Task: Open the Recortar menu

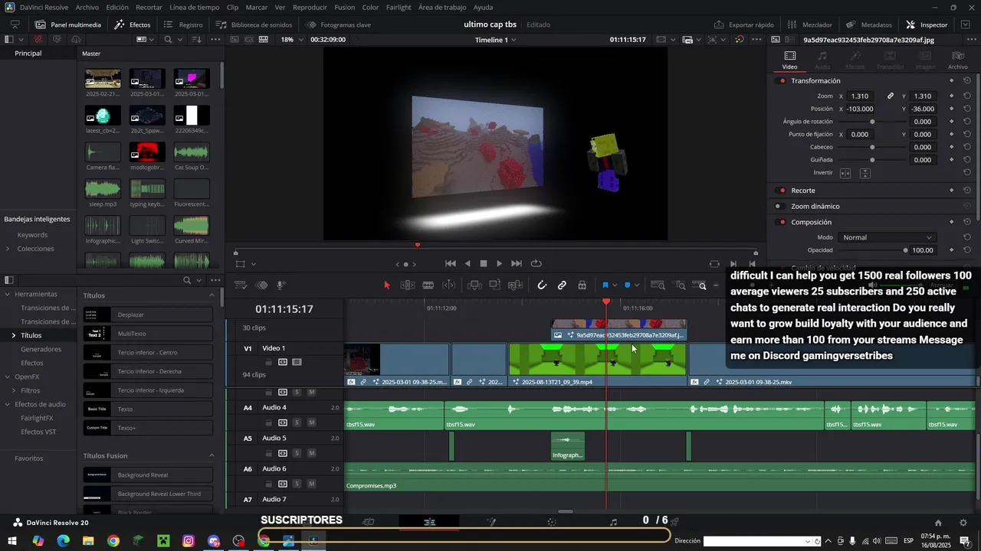Action: tap(149, 7)
